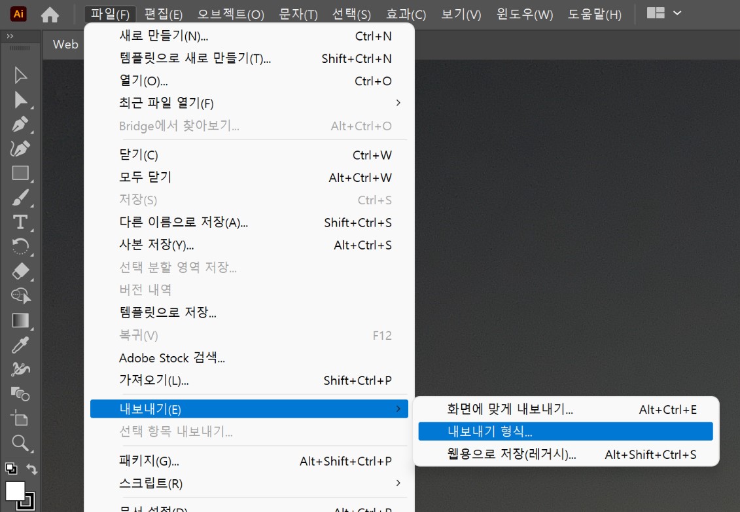This screenshot has width=740, height=512.
Task: Open the workspace layout switcher icon
Action: pyautogui.click(x=656, y=13)
